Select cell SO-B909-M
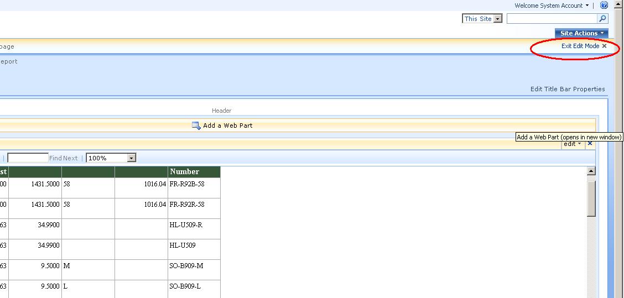 (194, 270)
